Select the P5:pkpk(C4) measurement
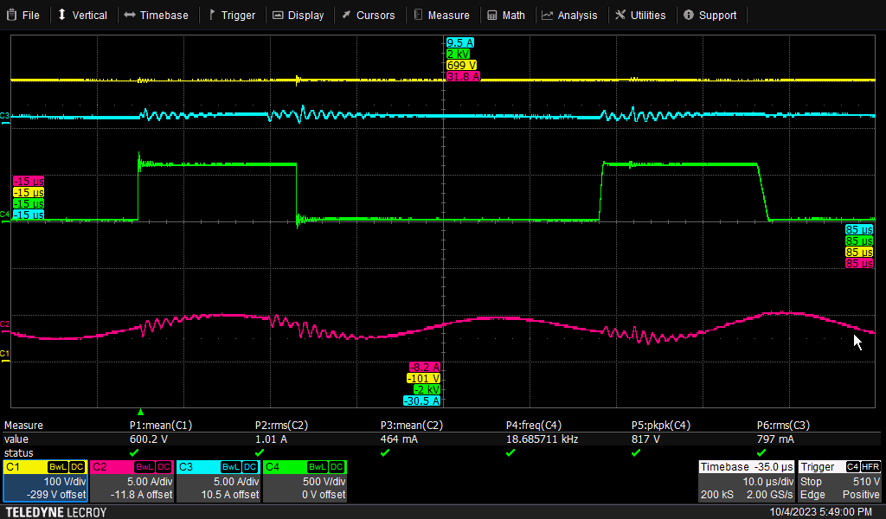 [660, 426]
